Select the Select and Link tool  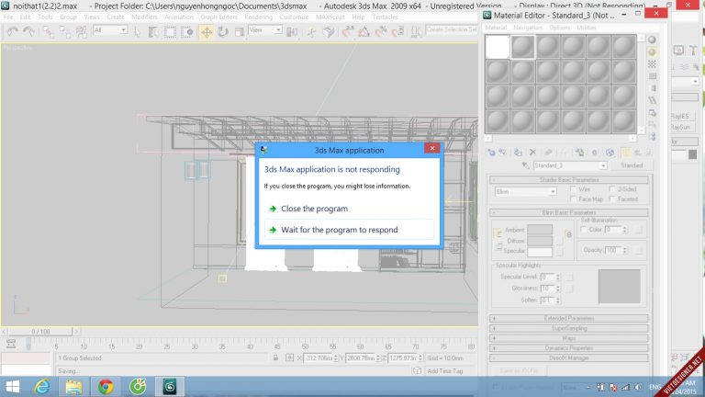click(x=48, y=31)
